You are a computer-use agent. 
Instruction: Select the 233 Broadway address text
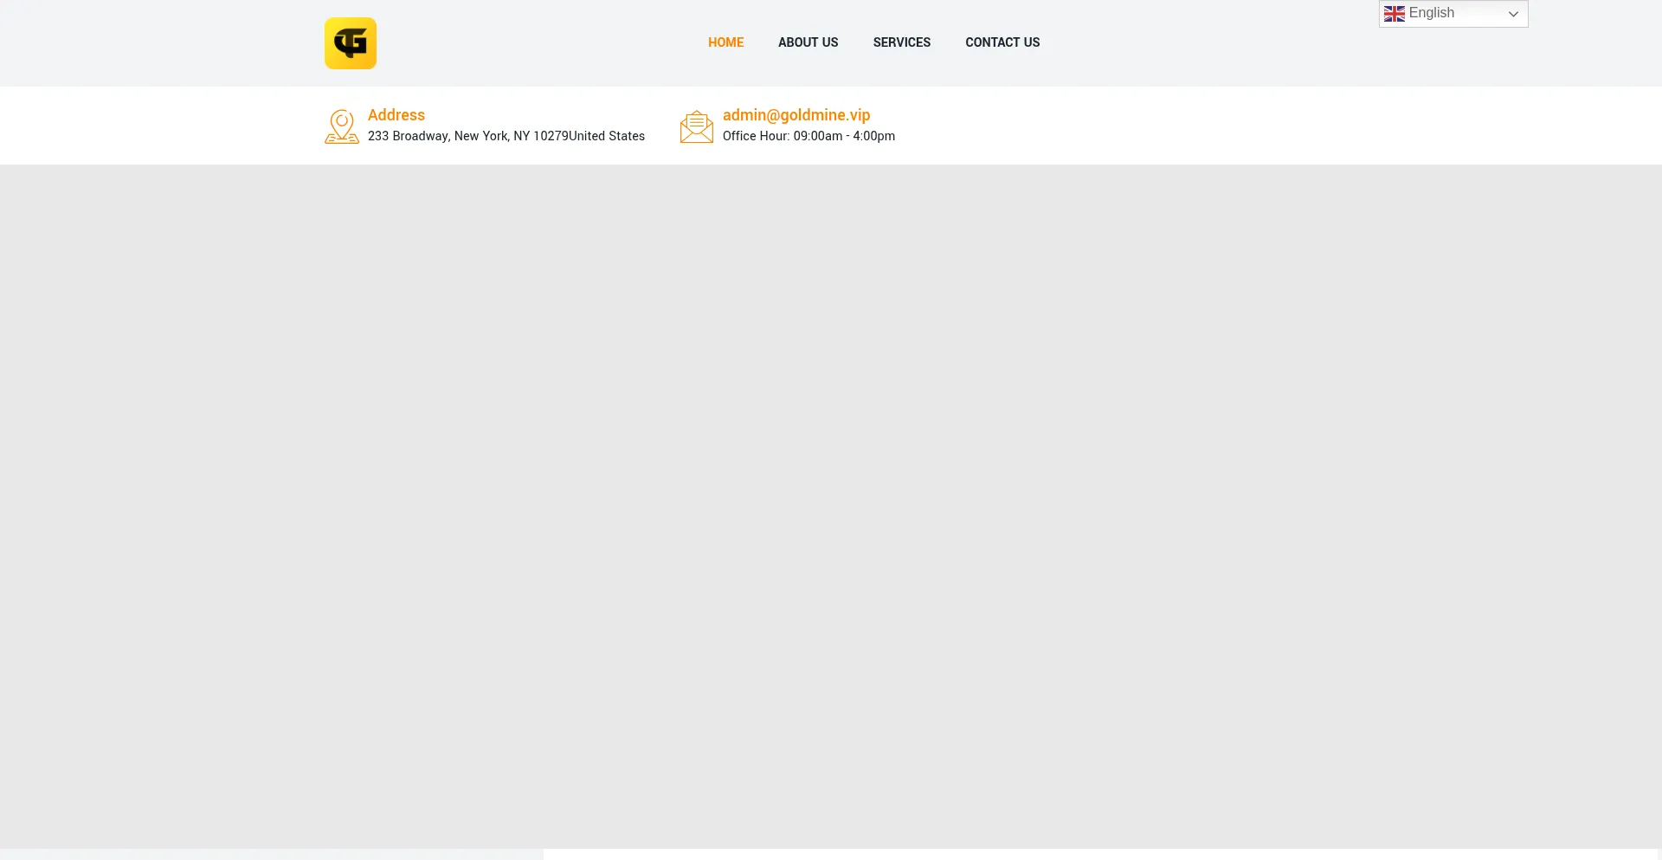[x=506, y=136]
